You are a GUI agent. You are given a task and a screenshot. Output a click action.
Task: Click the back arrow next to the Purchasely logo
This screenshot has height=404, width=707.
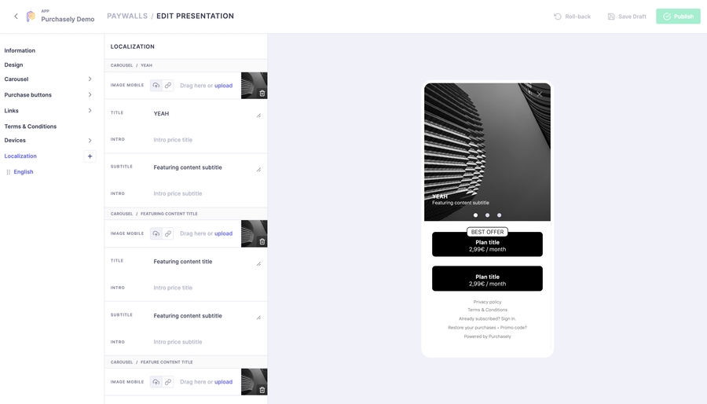click(16, 17)
